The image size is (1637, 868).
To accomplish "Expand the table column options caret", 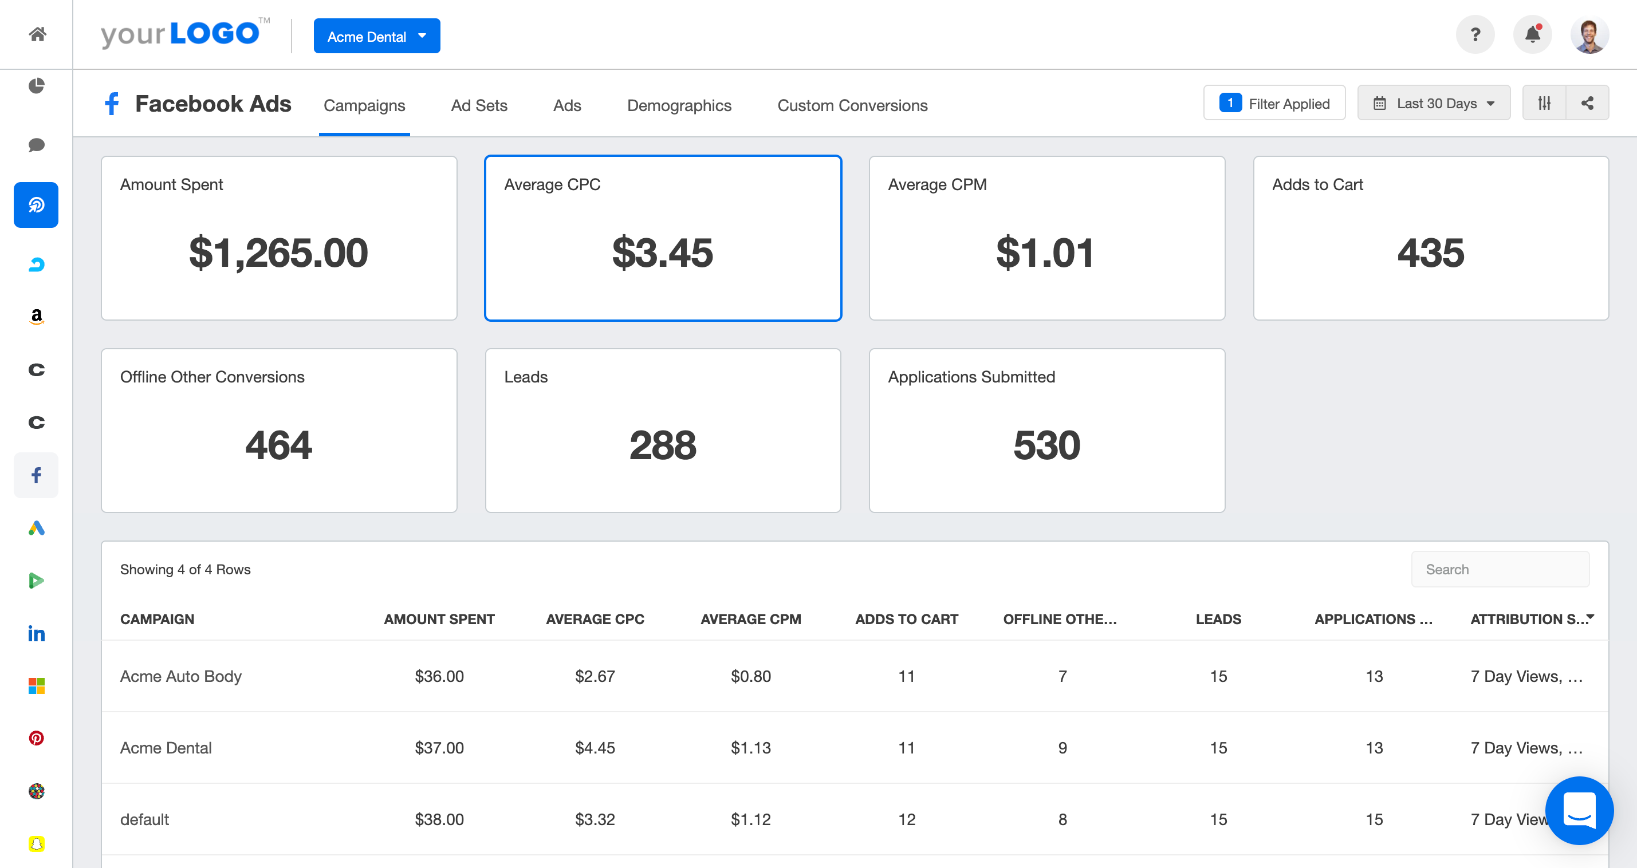I will [1590, 617].
